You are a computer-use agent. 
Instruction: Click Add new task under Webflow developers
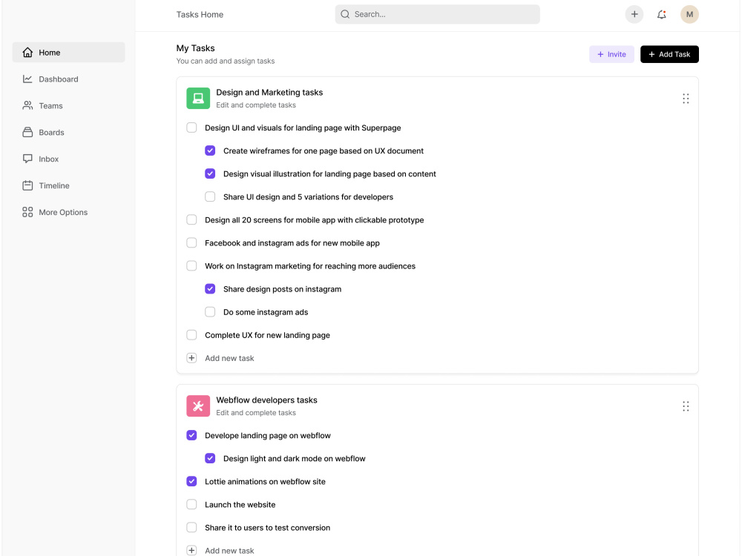click(229, 551)
